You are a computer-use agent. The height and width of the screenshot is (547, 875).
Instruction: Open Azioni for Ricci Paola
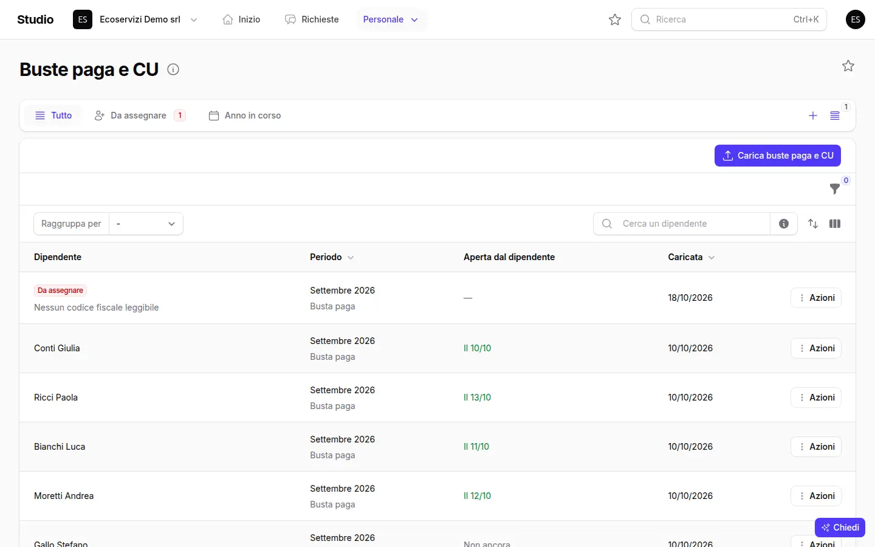(816, 397)
